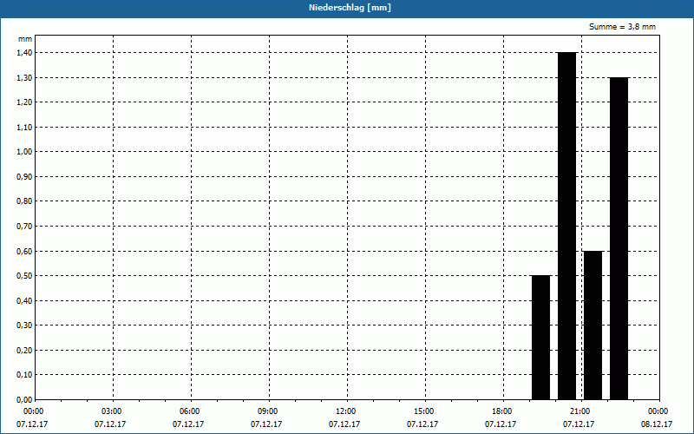Click the 18:00 time axis label
The width and height of the screenshot is (694, 434).
pyautogui.click(x=503, y=411)
